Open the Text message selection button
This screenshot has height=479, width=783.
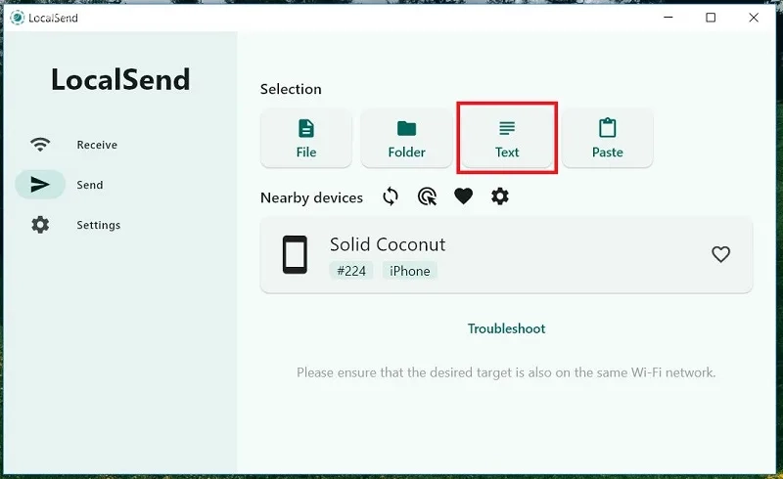[x=507, y=138]
